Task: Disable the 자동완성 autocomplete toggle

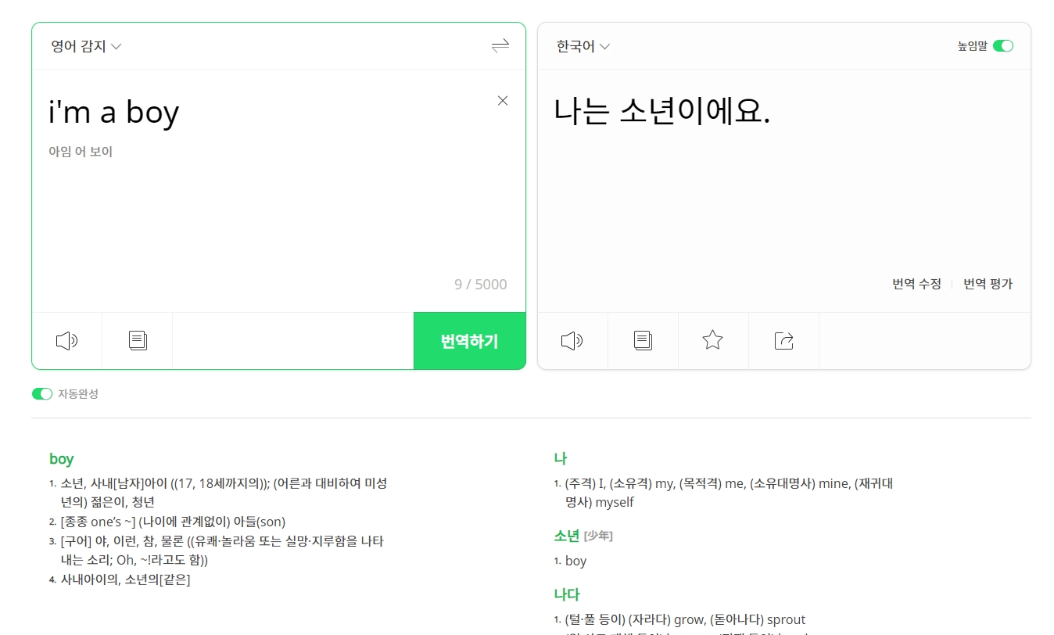Action: (42, 393)
